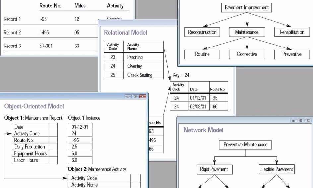Screen dimensions: 313x188
Task: Click the Activity Name column header
Action: tap(144, 47)
